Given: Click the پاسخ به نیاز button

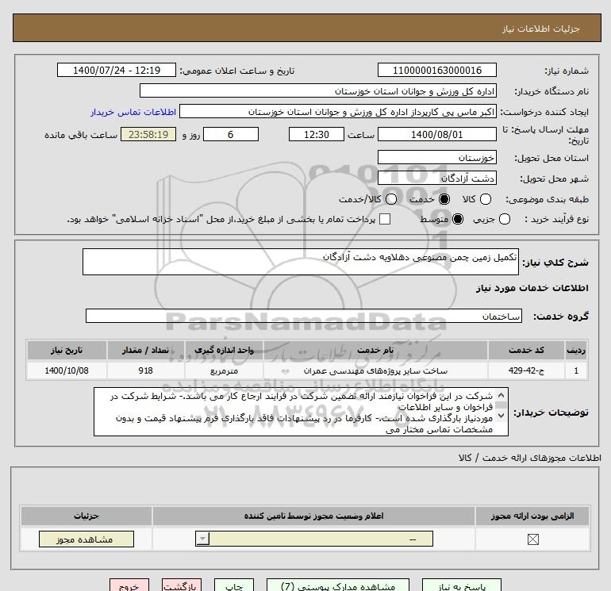Looking at the screenshot, I should (462, 586).
